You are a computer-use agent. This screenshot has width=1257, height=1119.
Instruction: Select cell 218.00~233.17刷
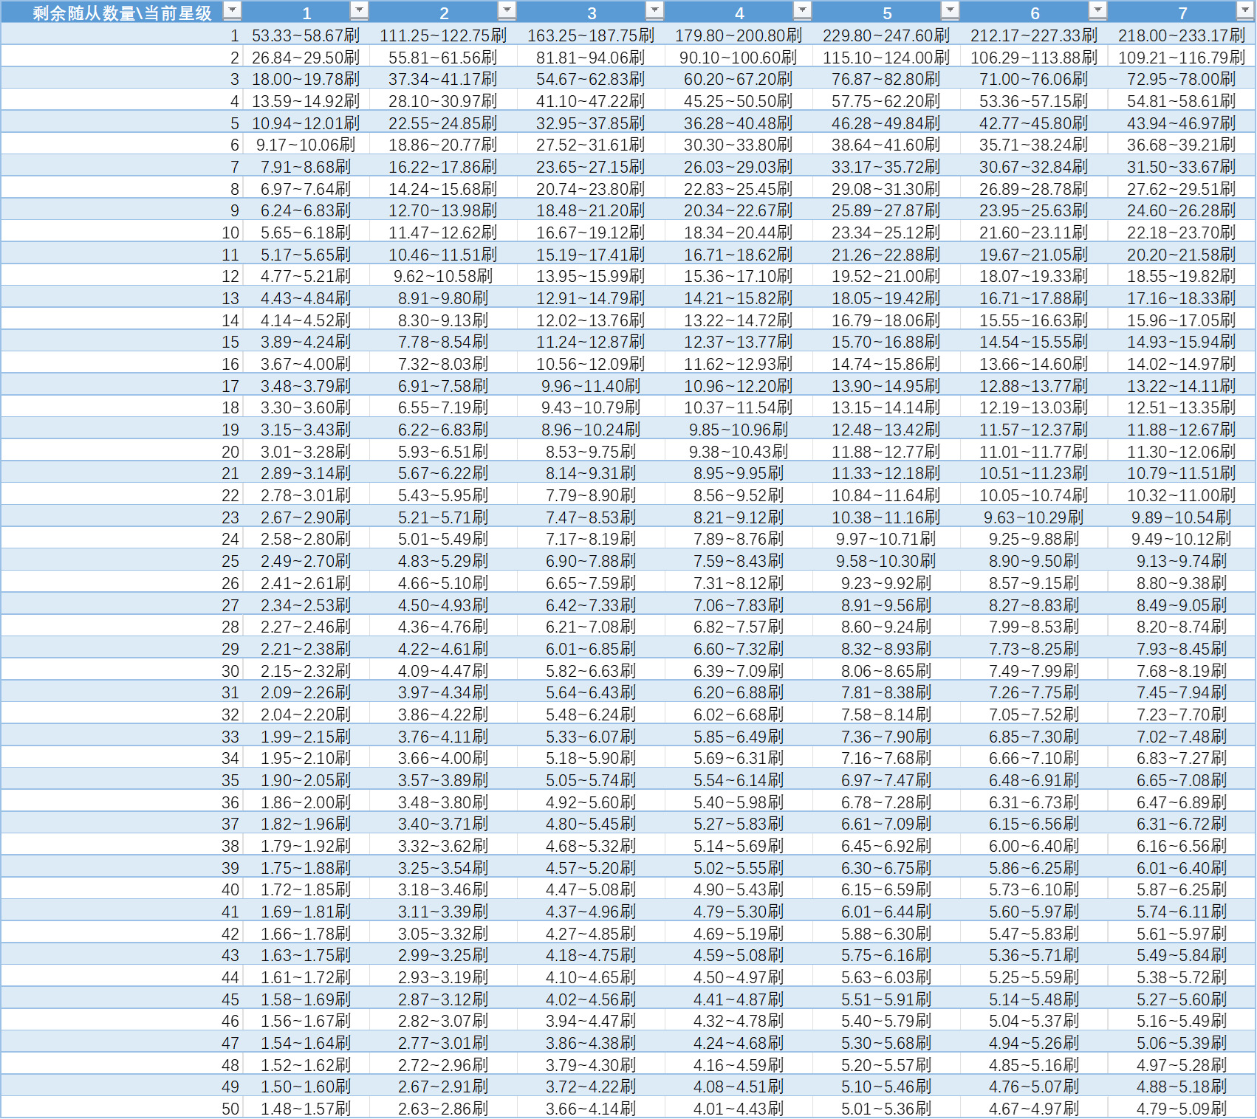coord(1182,35)
